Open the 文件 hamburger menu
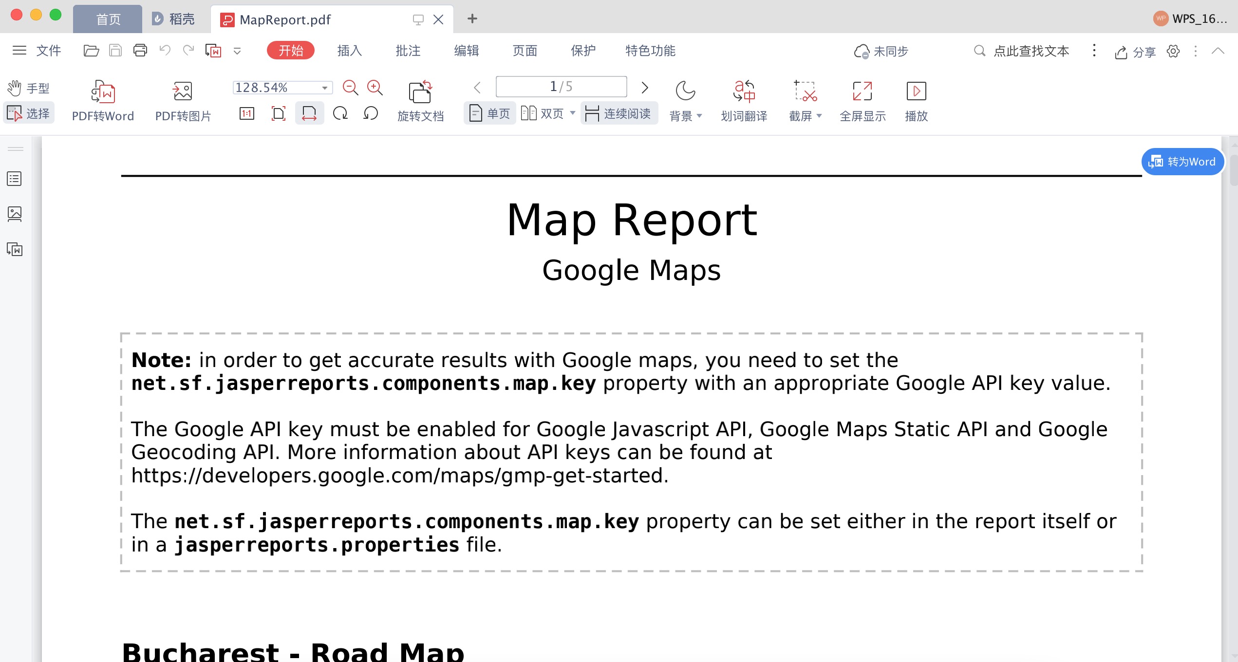Screen dimensions: 1238x662 pyautogui.click(x=37, y=51)
